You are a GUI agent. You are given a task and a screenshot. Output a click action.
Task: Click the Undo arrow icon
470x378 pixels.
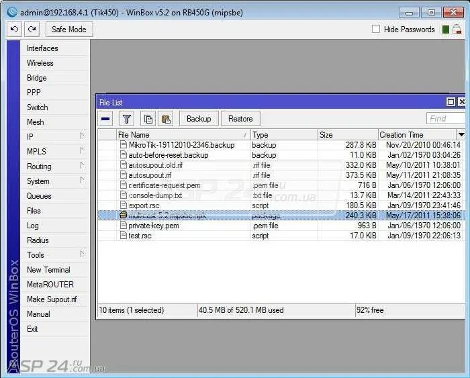pyautogui.click(x=14, y=30)
